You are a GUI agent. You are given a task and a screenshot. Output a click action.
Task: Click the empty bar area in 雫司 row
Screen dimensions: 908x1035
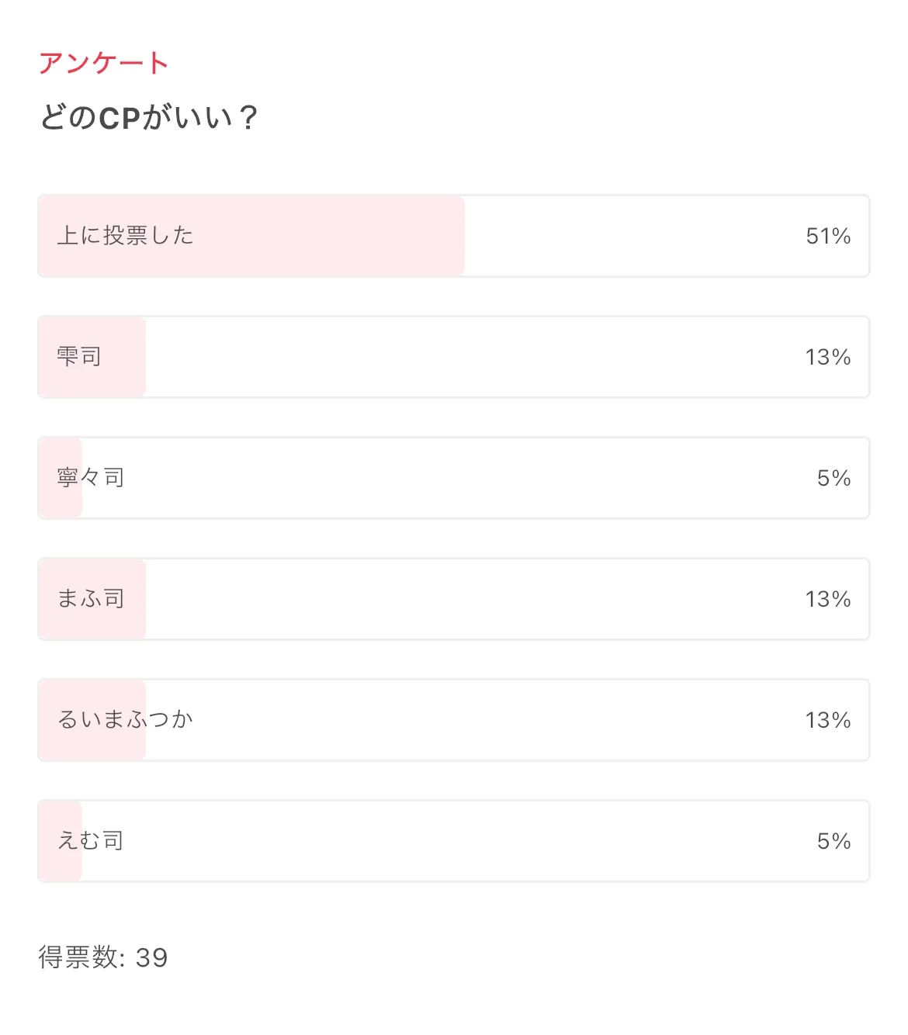[x=466, y=357]
